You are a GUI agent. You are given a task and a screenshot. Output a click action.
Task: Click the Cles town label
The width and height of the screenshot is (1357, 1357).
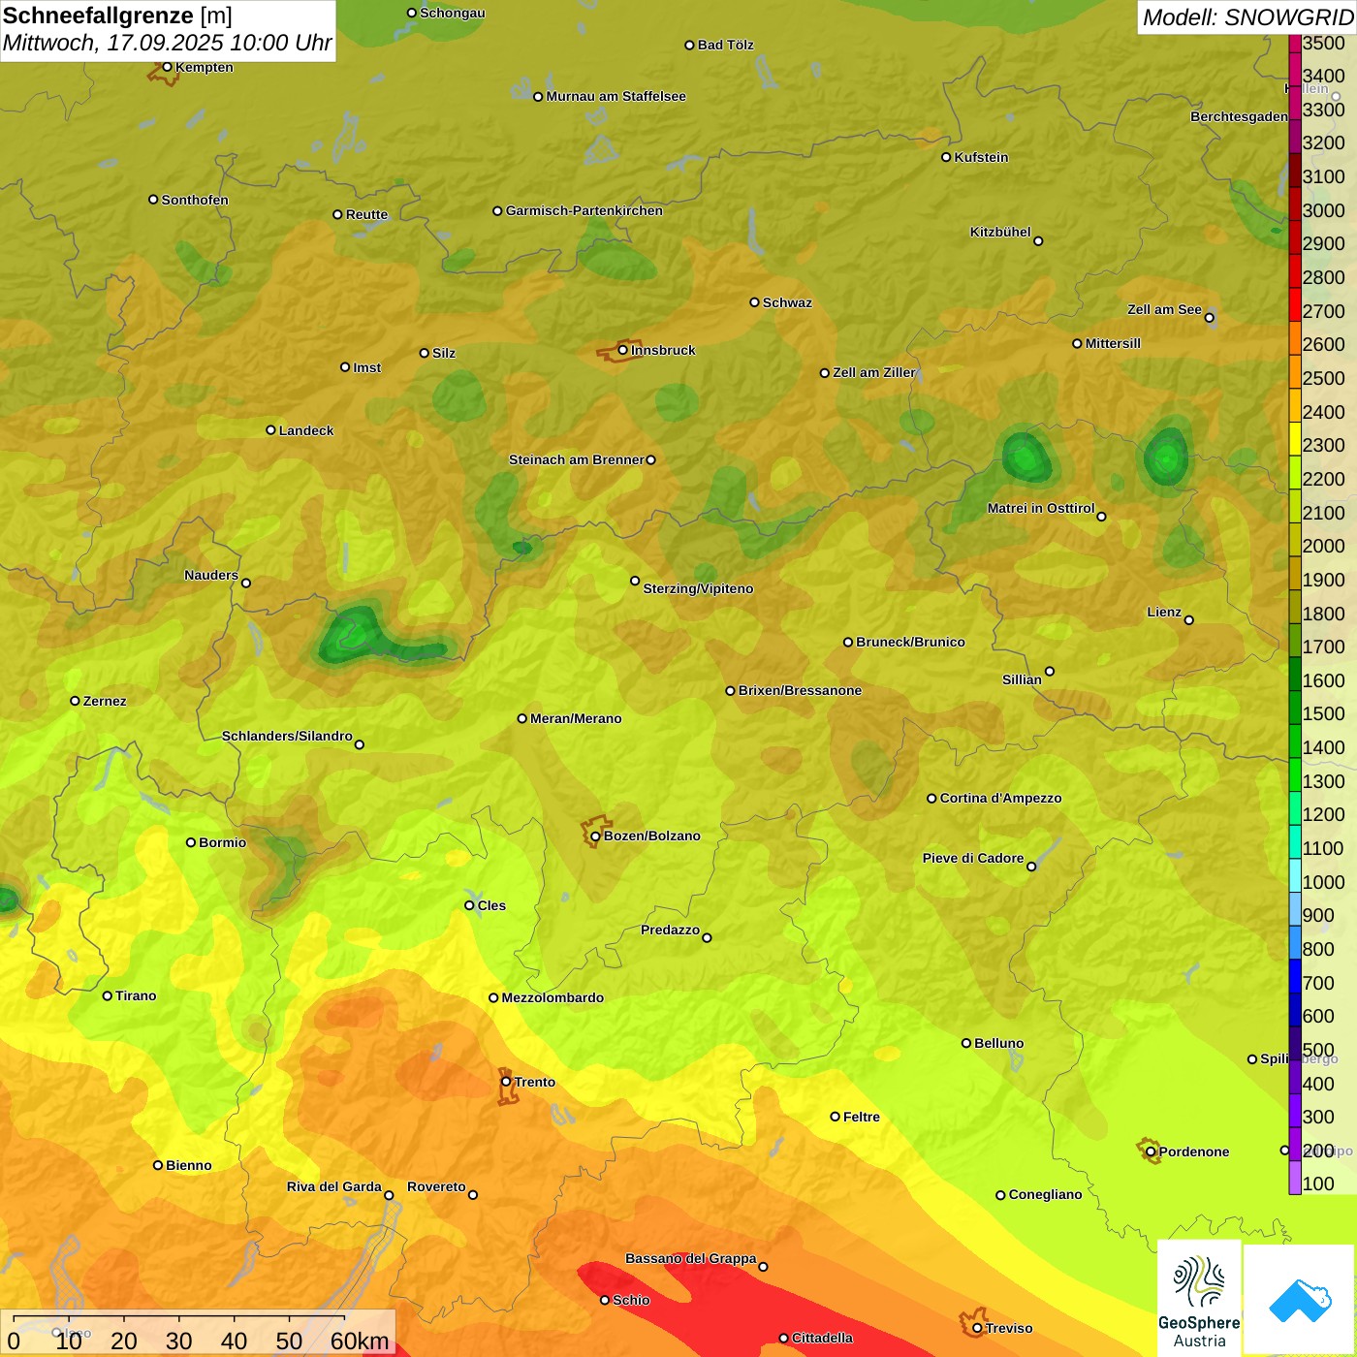pyautogui.click(x=491, y=905)
